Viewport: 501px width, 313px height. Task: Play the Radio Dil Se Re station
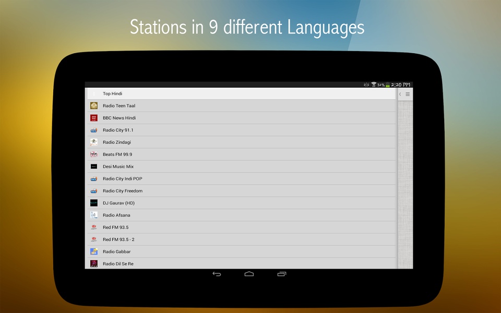pyautogui.click(x=242, y=263)
